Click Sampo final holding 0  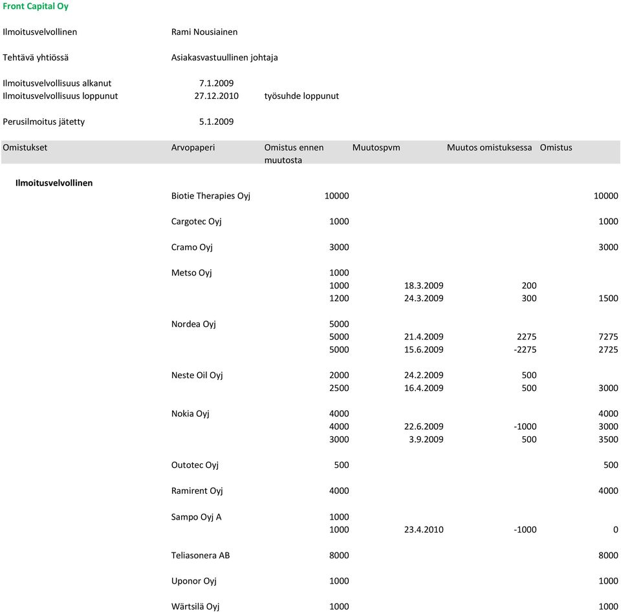click(615, 530)
